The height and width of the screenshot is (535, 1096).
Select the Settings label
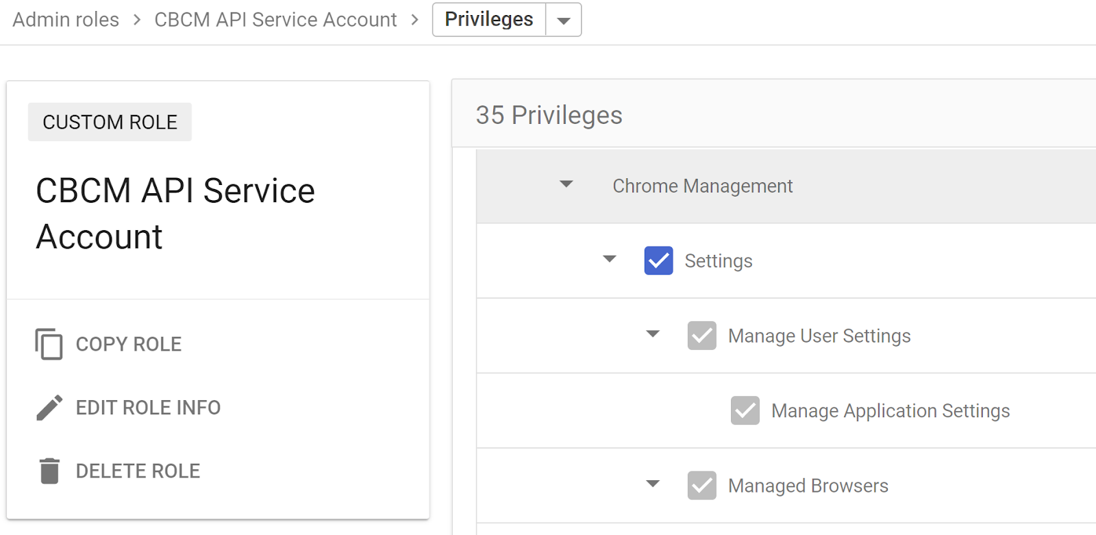click(x=719, y=261)
